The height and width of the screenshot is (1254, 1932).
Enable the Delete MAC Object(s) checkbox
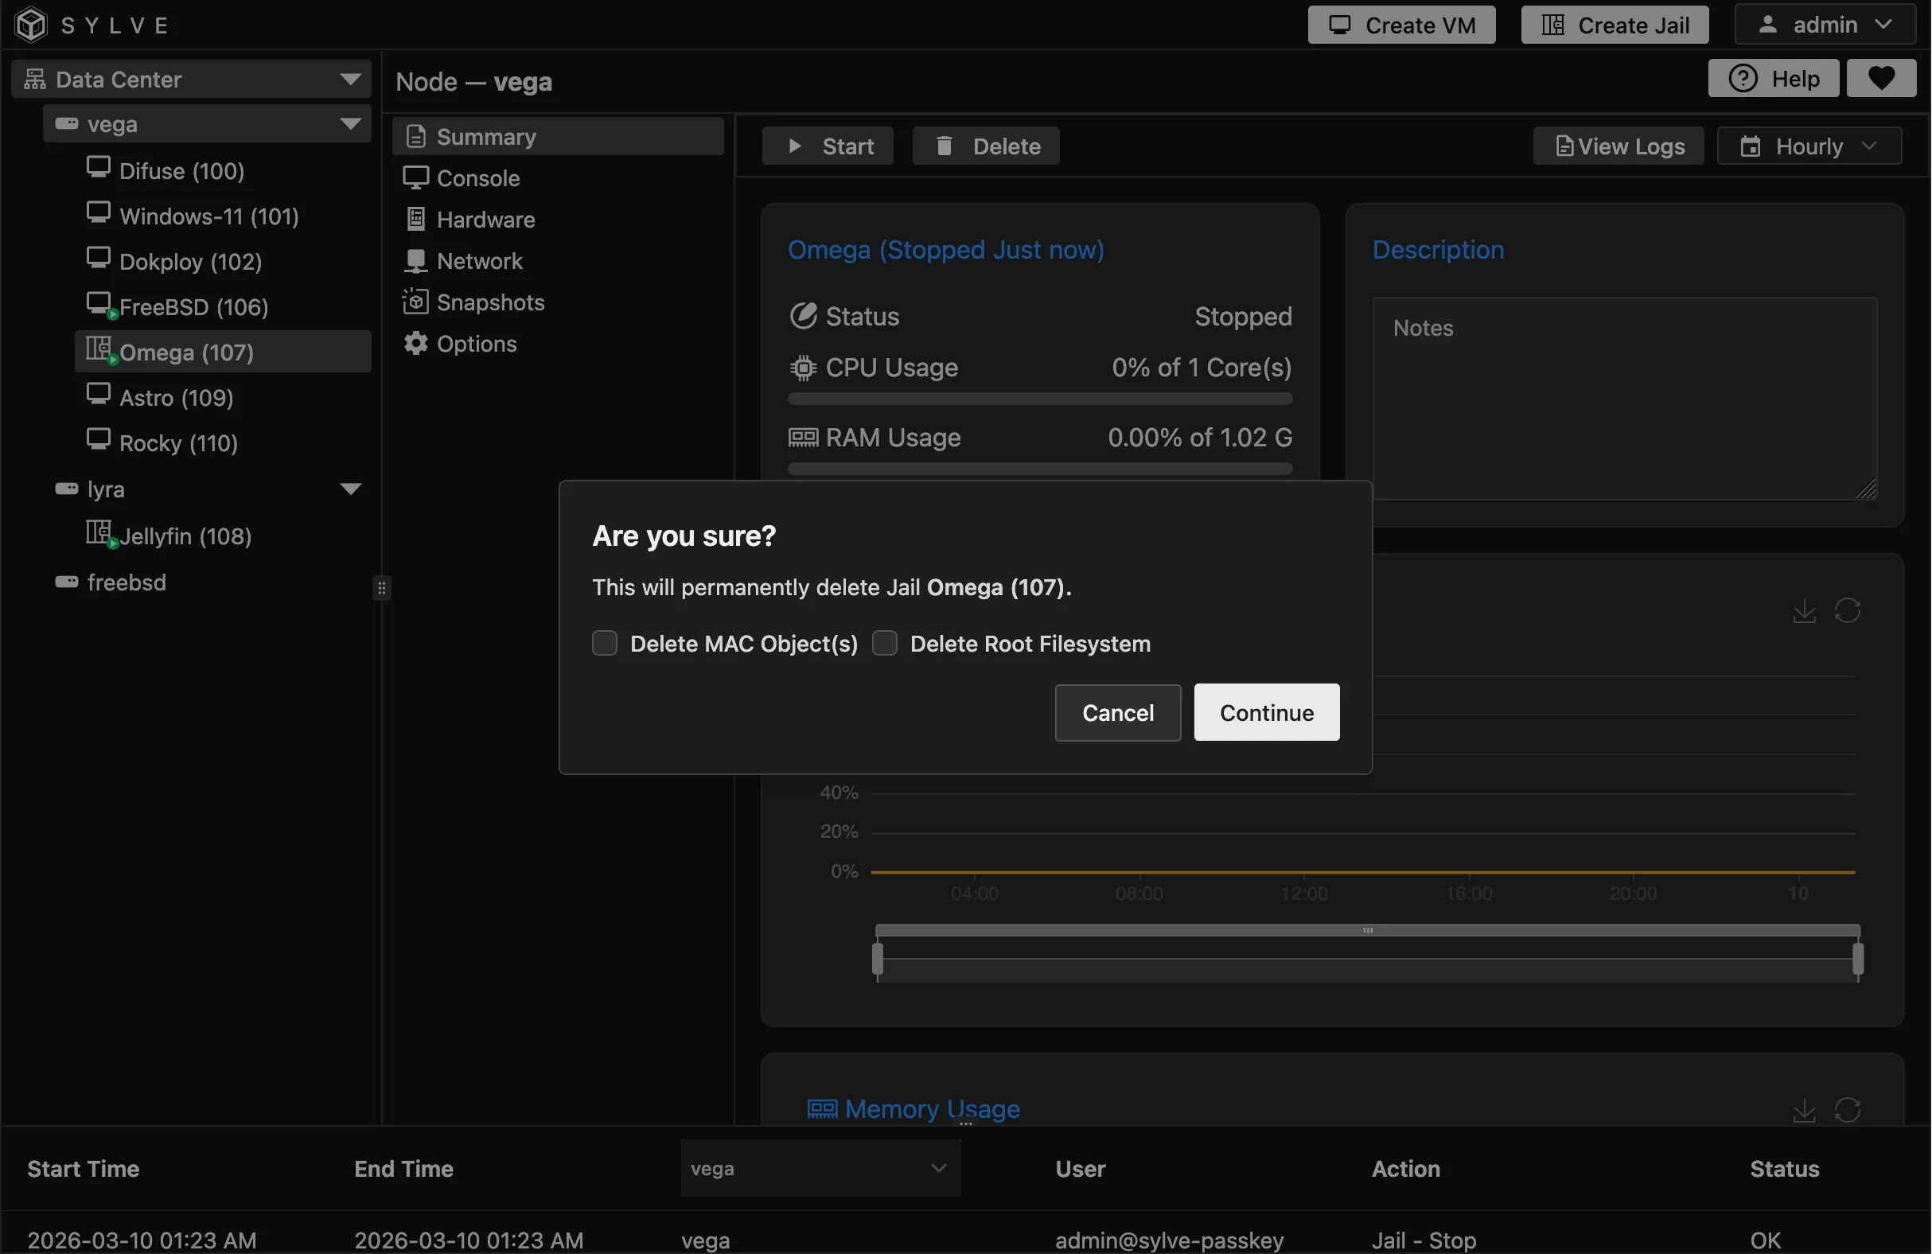pos(605,644)
